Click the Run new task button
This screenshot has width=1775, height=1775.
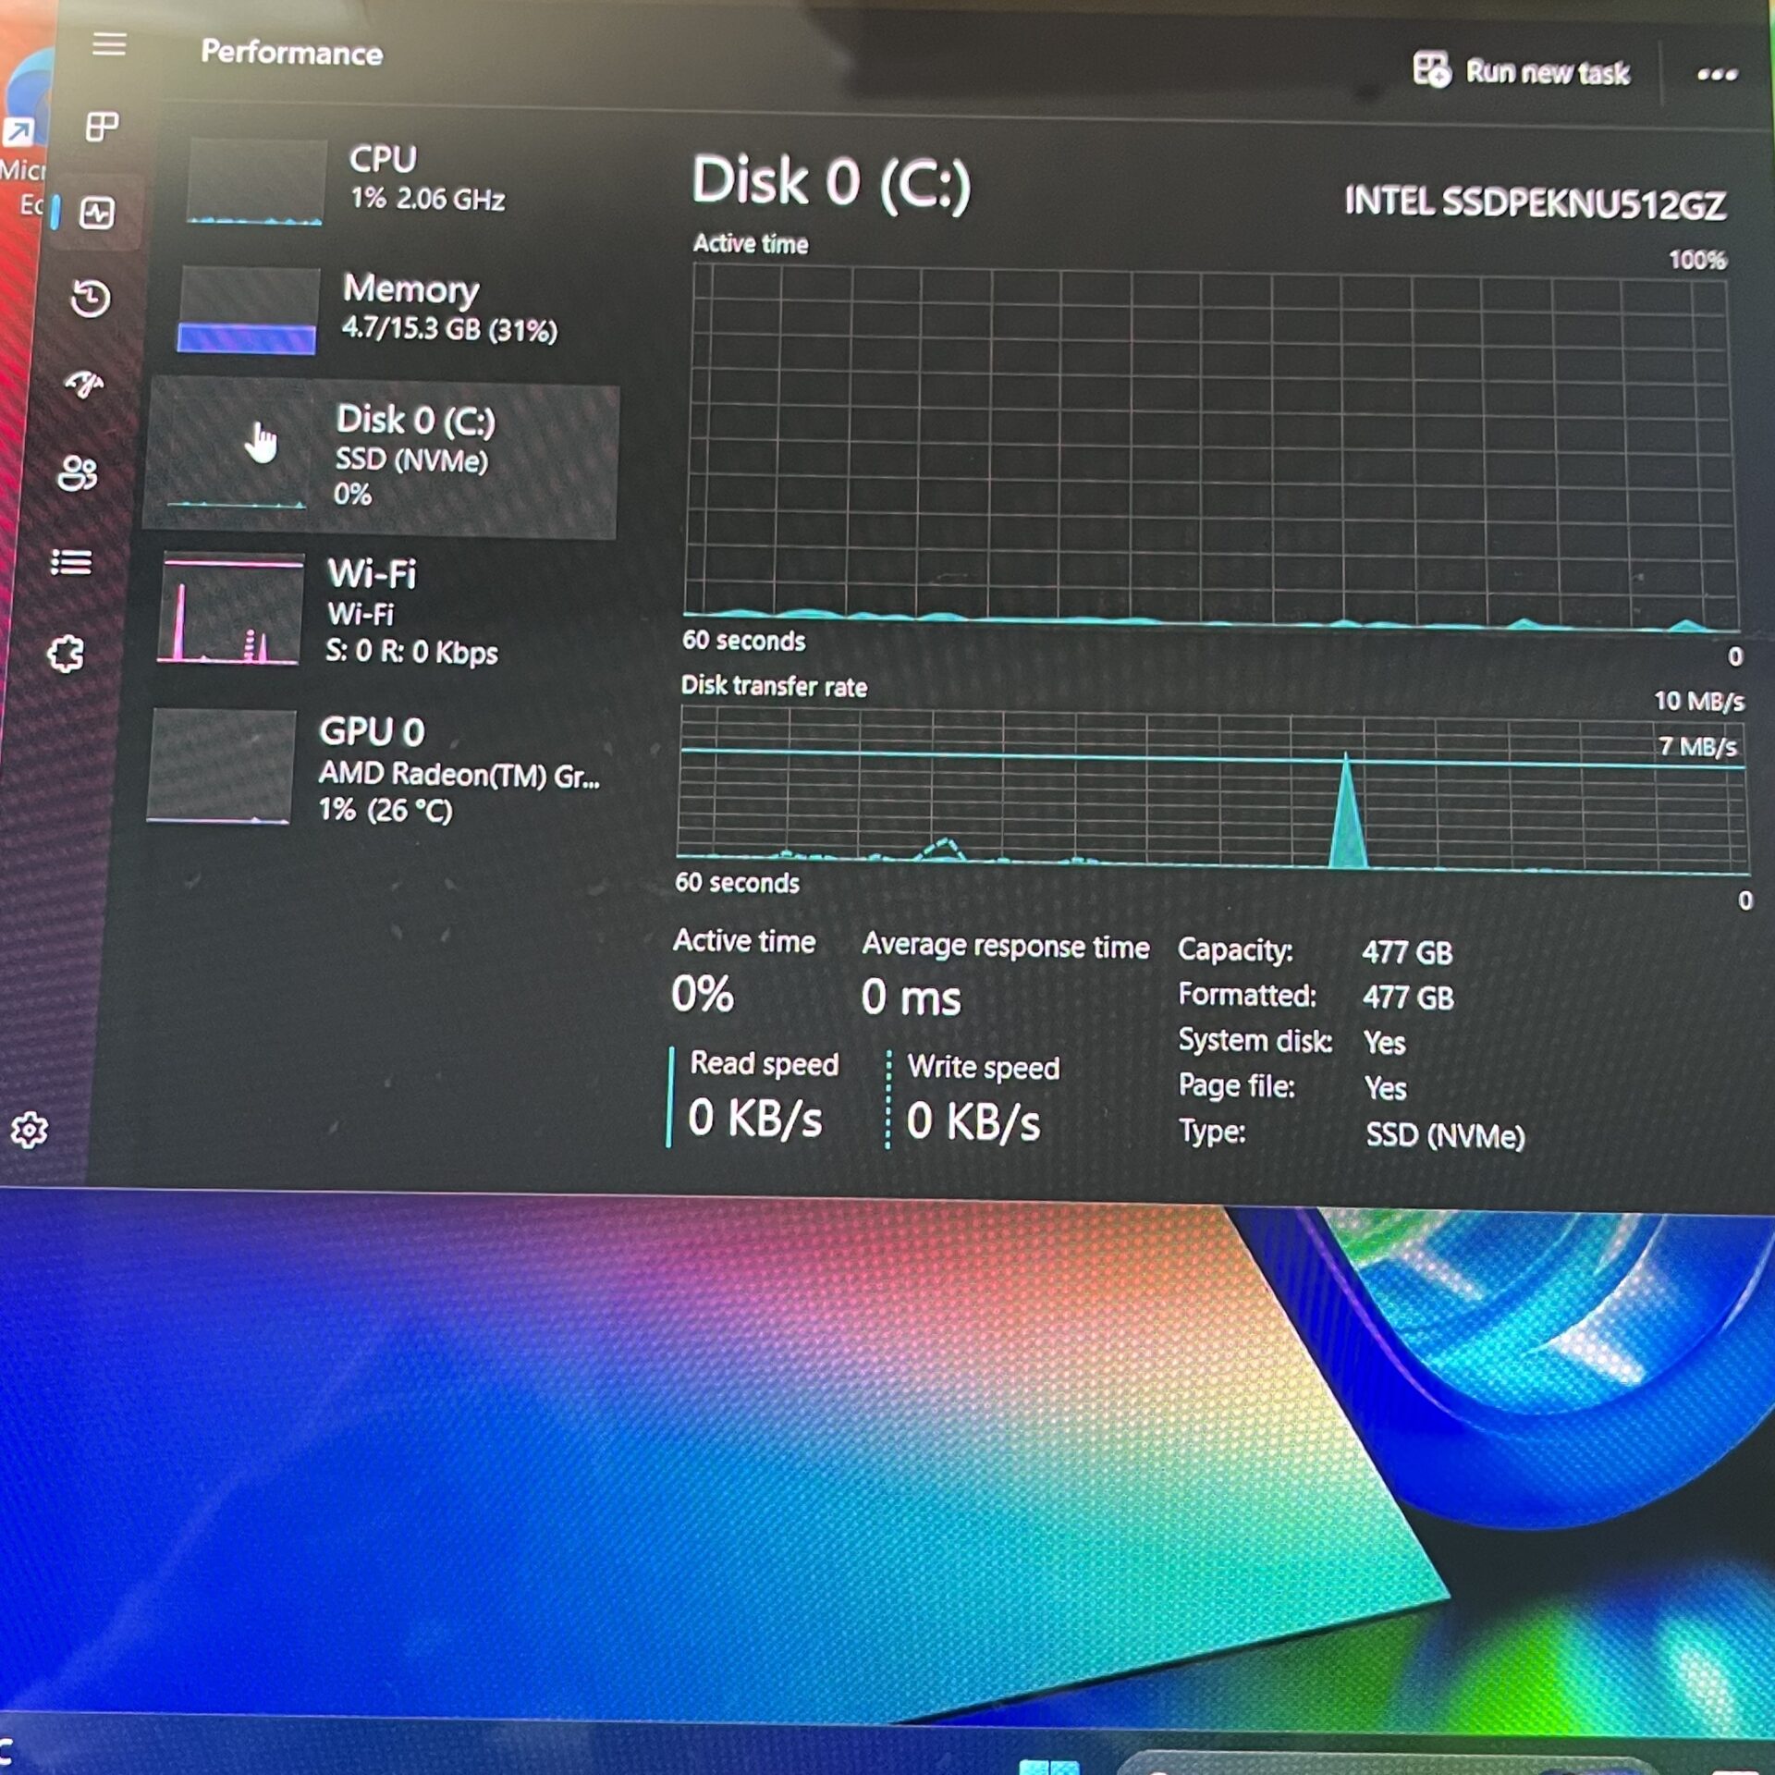(1521, 70)
